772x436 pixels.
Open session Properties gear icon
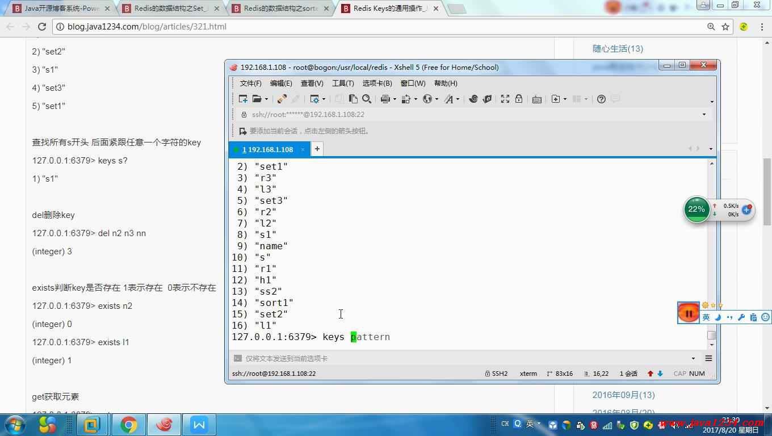pos(315,99)
